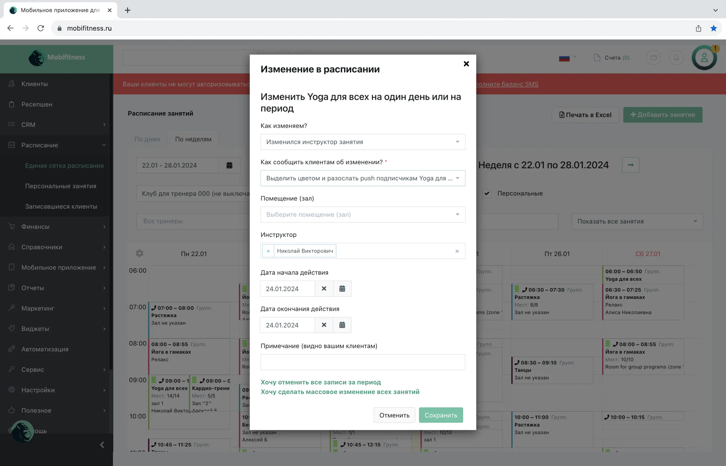Viewport: 726px width, 466px height.
Task: Open the schedule grid settings gear
Action: pyautogui.click(x=140, y=253)
